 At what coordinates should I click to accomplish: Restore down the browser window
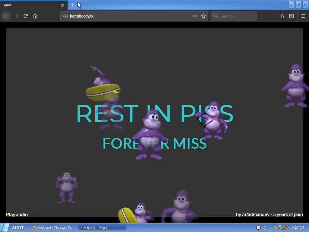(298, 5)
